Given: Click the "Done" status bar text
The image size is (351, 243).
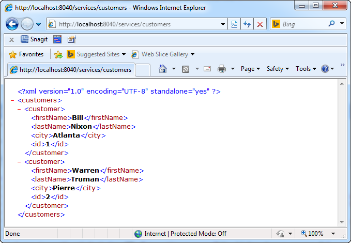Looking at the screenshot, I should pos(12,234).
